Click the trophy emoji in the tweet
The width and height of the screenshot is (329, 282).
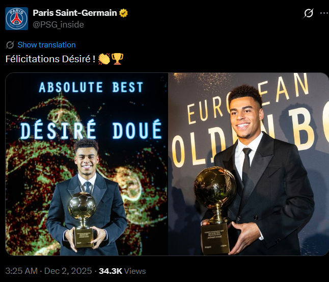117,59
